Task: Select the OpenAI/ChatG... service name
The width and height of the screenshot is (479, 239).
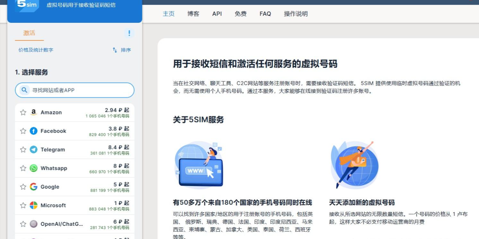Action: pyautogui.click(x=62, y=224)
